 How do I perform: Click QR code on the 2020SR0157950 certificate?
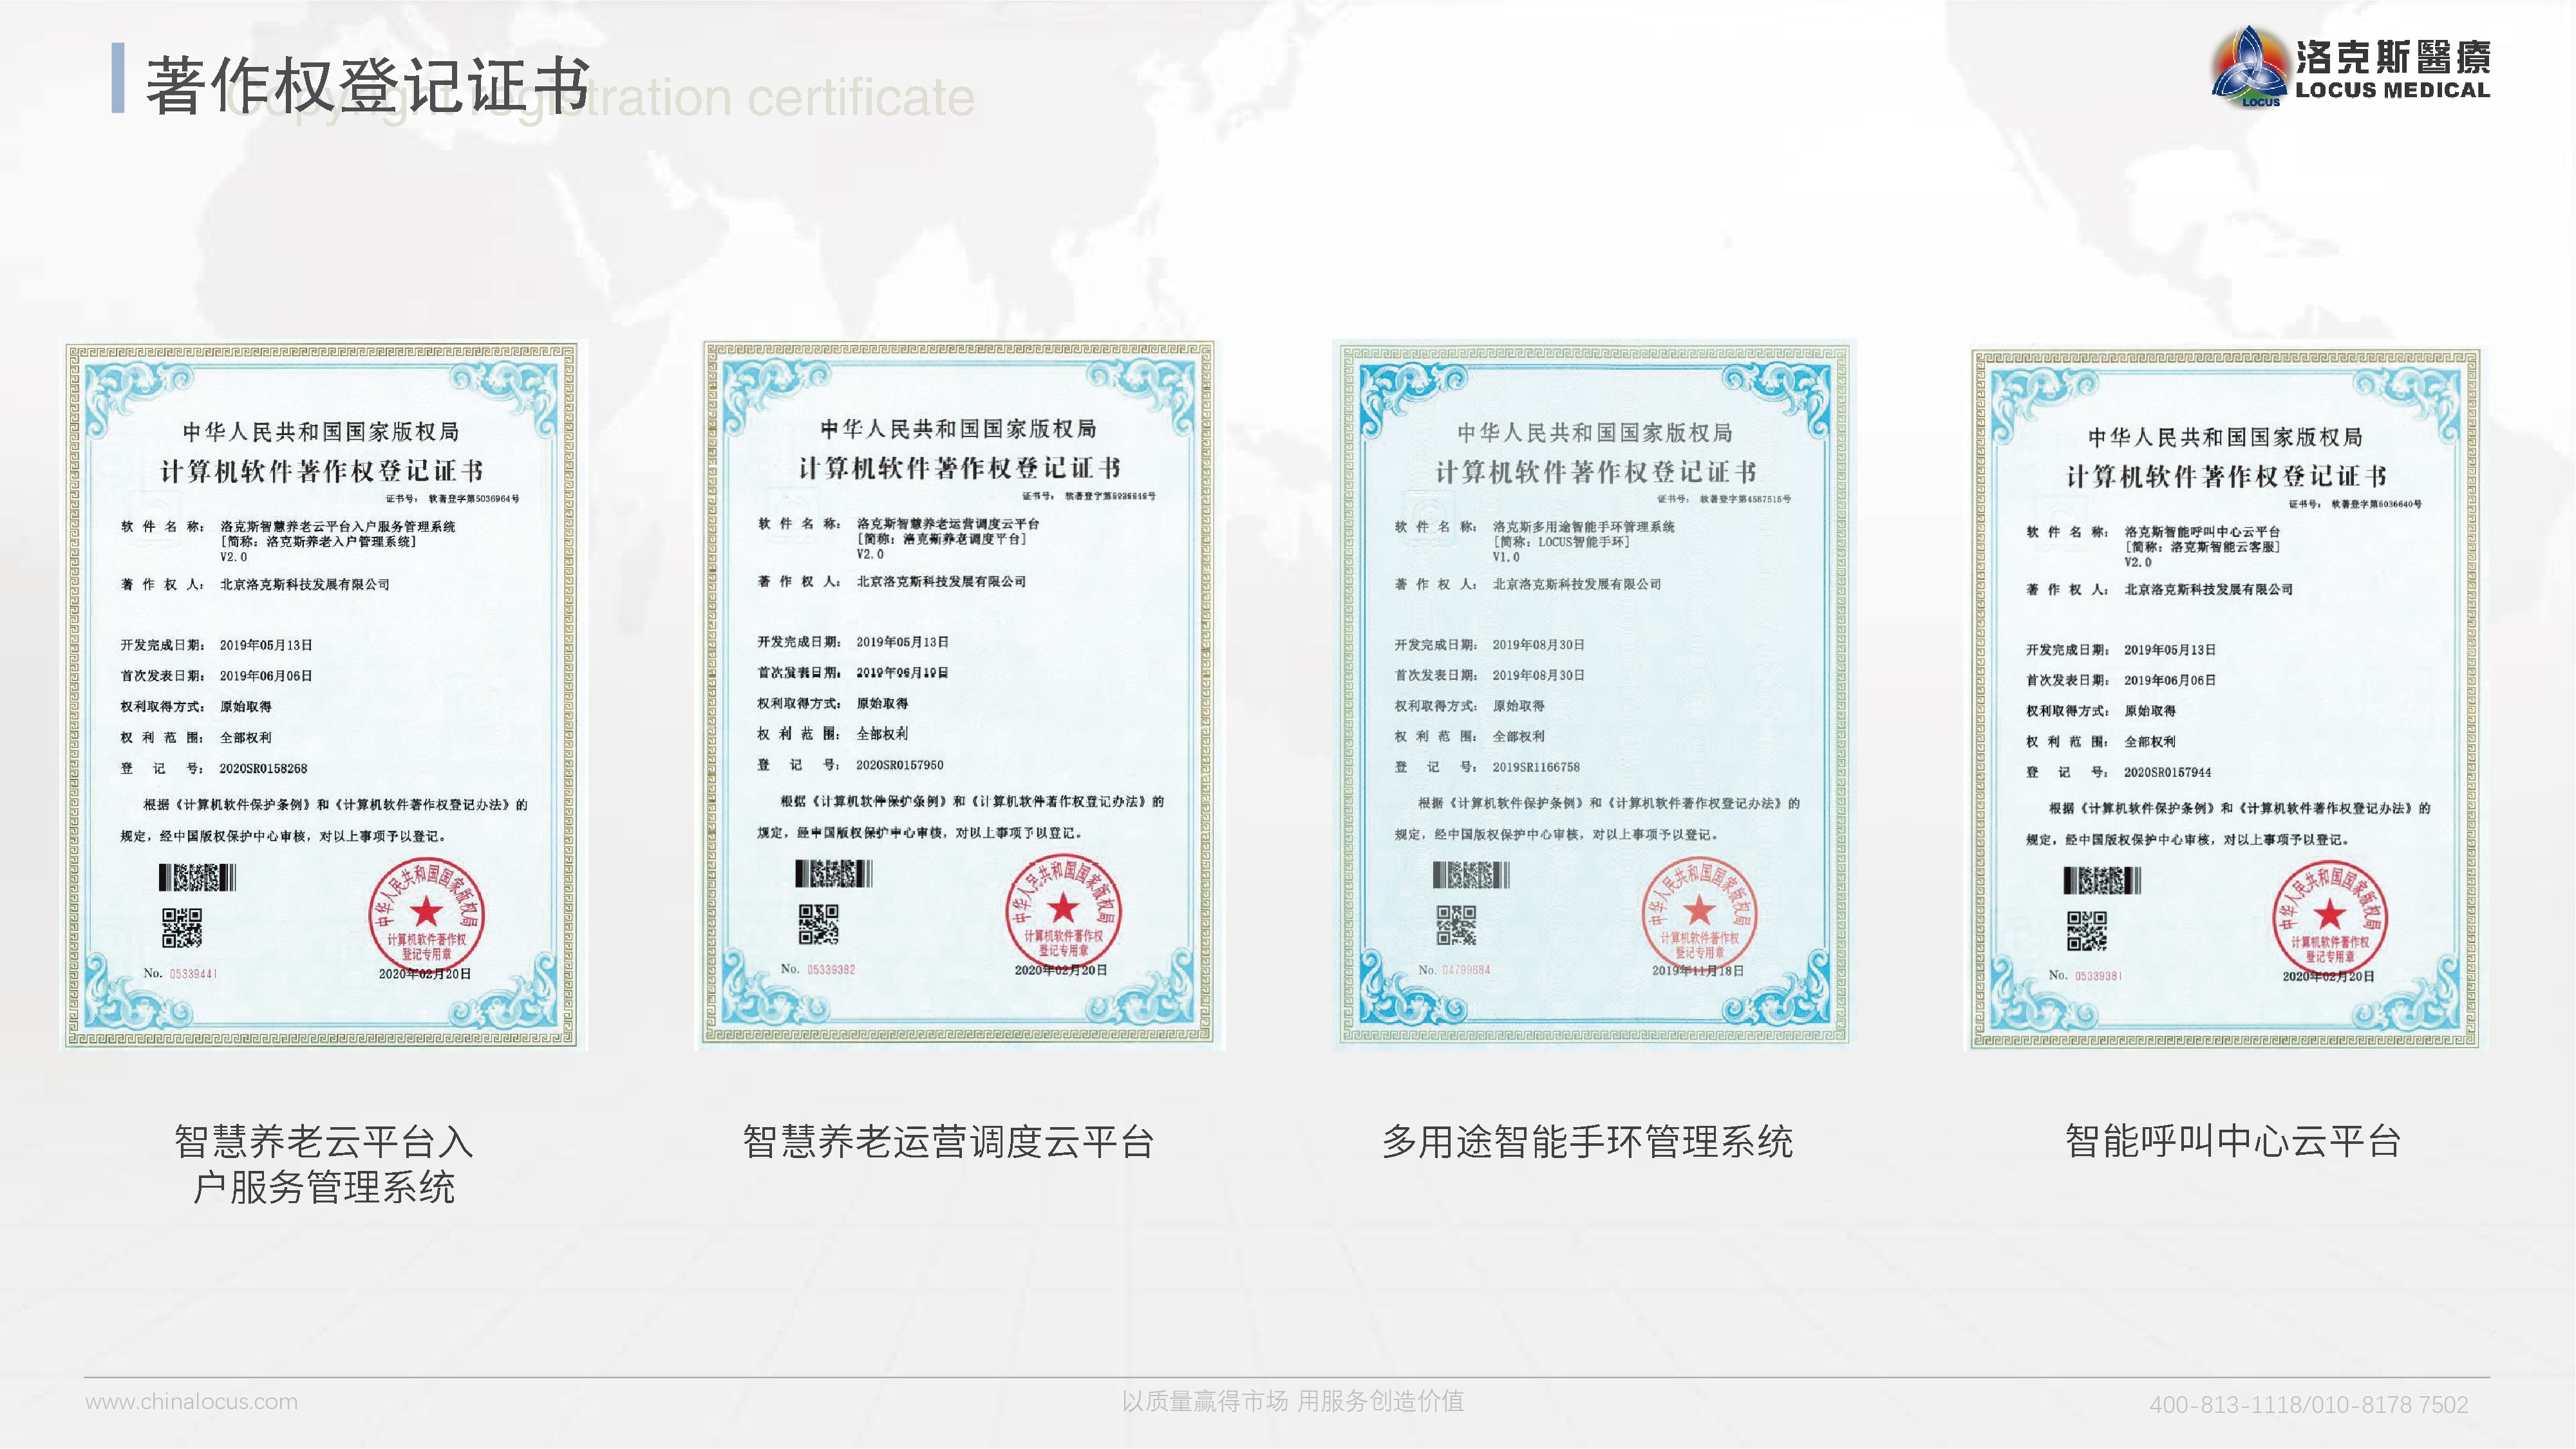pyautogui.click(x=818, y=924)
